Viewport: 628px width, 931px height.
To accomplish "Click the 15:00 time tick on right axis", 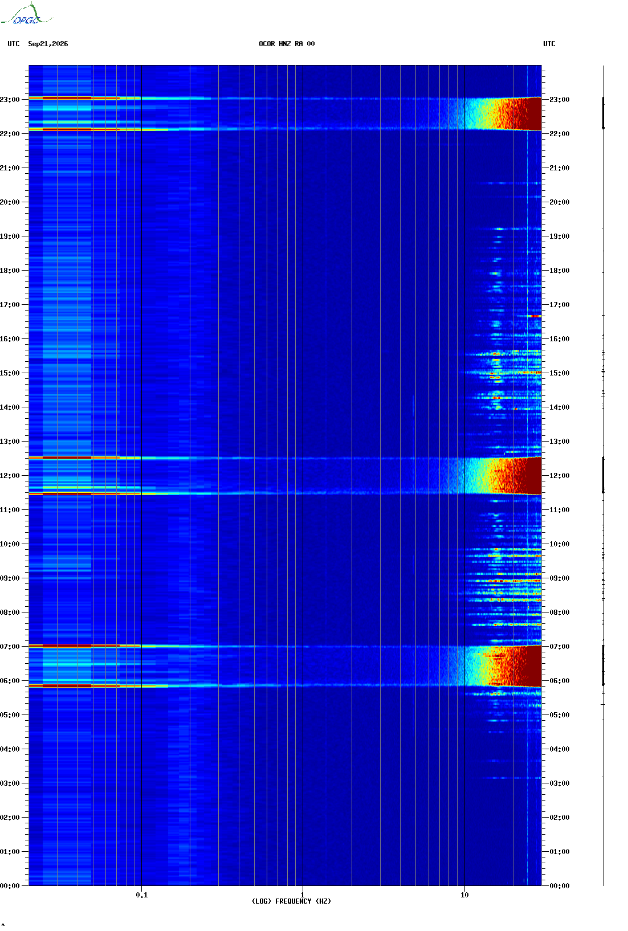I will [559, 373].
